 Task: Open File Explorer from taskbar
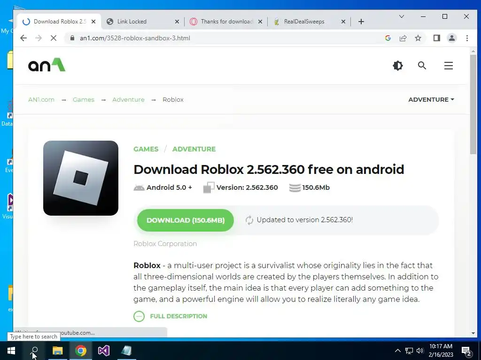[x=57, y=351]
